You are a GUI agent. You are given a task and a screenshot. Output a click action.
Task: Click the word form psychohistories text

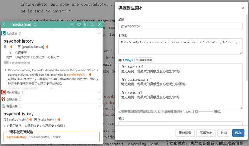tap(21, 63)
